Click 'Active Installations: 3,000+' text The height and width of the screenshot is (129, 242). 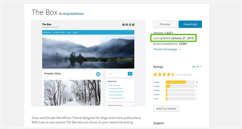coord(170,44)
